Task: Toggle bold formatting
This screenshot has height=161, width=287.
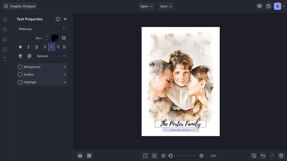Action: [x=20, y=47]
